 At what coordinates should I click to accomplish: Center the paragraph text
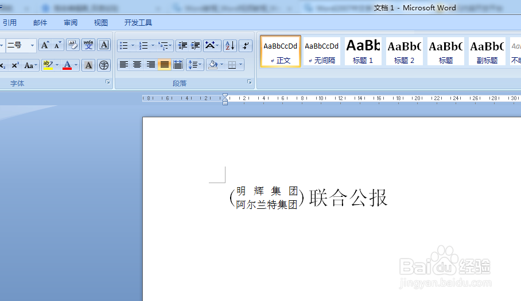click(137, 65)
